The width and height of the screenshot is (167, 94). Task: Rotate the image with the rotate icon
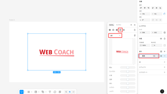coord(135,36)
